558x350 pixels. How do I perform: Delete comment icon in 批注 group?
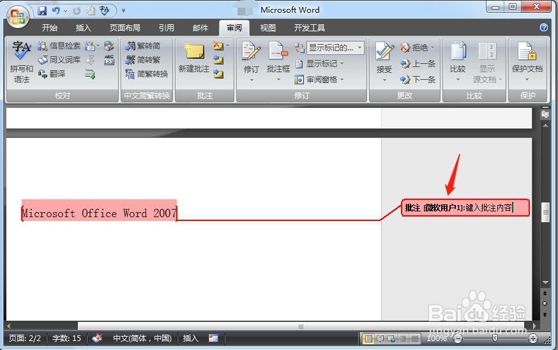coord(218,46)
